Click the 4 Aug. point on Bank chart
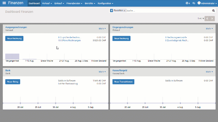Viewport: 218px width, 122px height. [x=73, y=103]
